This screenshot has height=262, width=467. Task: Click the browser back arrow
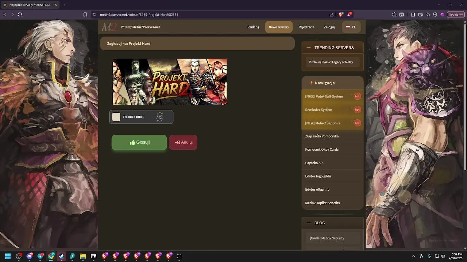[x=5, y=15]
